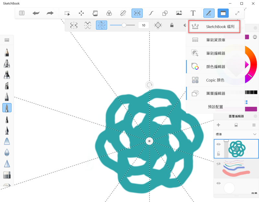This screenshot has width=259, height=202.
Task: Select the Transform move tool
Action: tap(81, 13)
